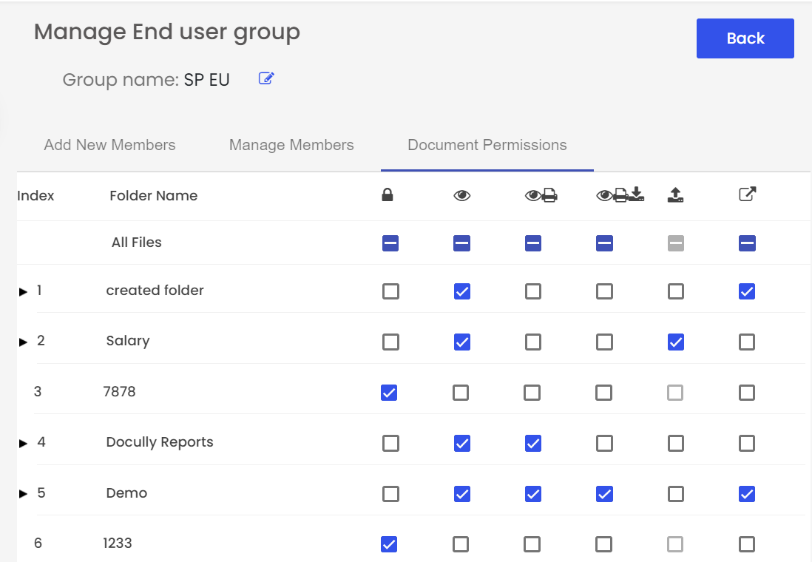Expand the Salary folder tree arrow
Viewport: 812px width, 562px height.
pos(24,342)
